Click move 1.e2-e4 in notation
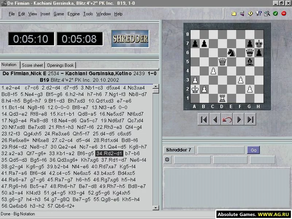The width and height of the screenshot is (292, 219). pyautogui.click(x=11, y=88)
